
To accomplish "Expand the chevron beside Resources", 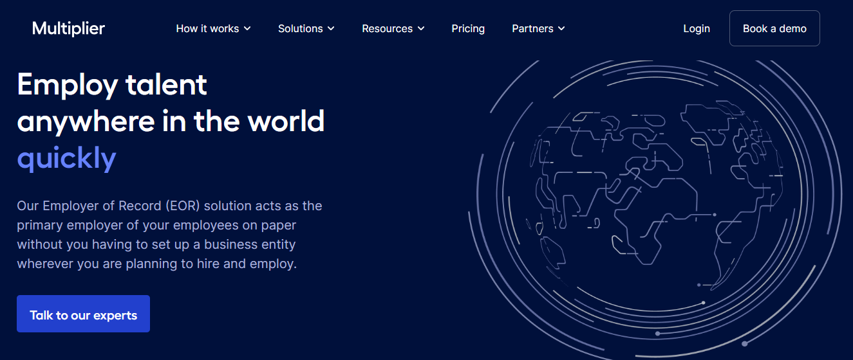I will [421, 29].
